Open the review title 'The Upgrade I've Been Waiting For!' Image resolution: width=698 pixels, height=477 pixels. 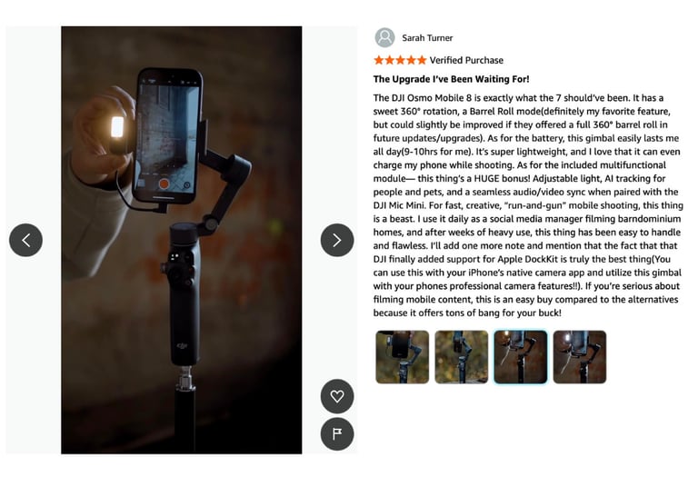[451, 79]
